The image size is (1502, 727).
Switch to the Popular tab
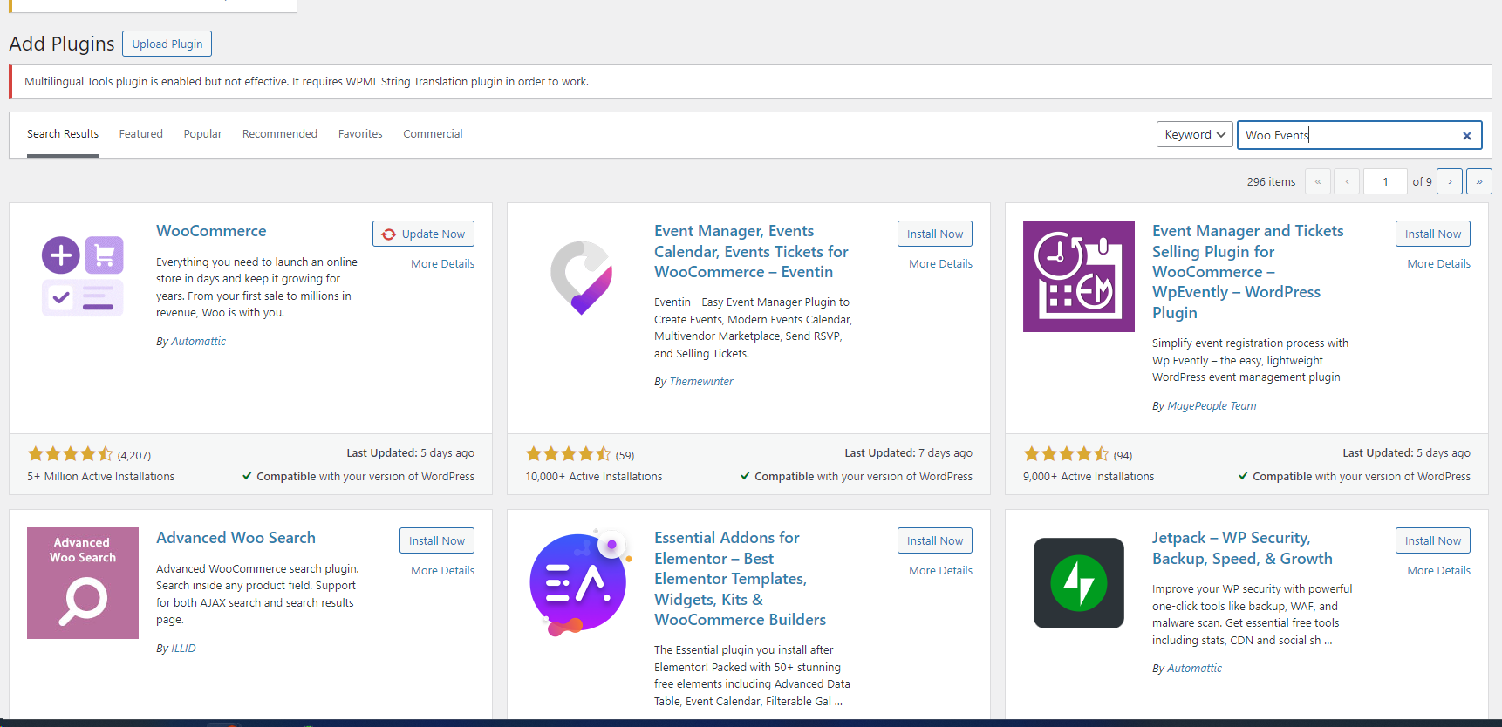tap(203, 134)
